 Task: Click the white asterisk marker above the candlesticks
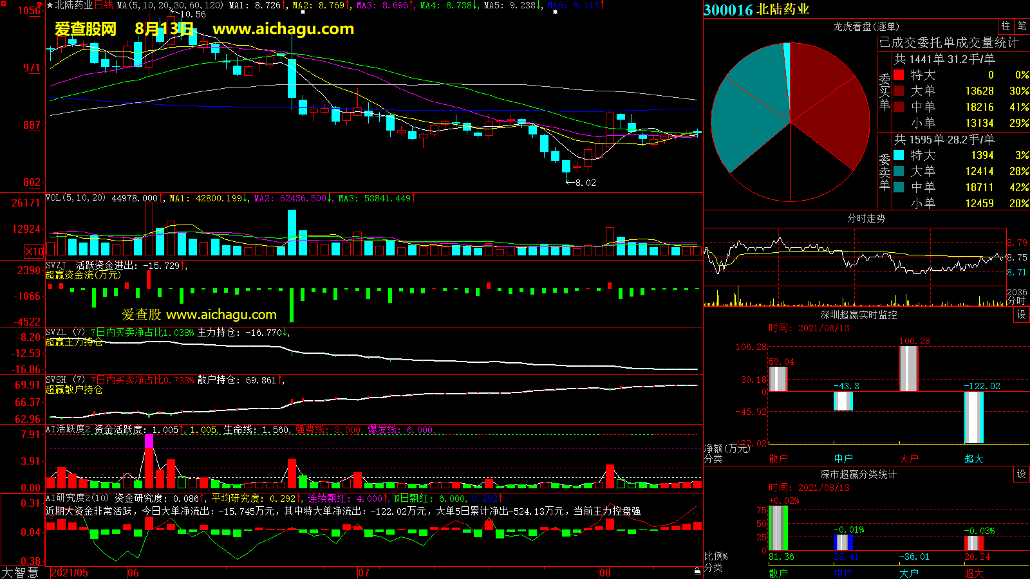click(x=303, y=12)
